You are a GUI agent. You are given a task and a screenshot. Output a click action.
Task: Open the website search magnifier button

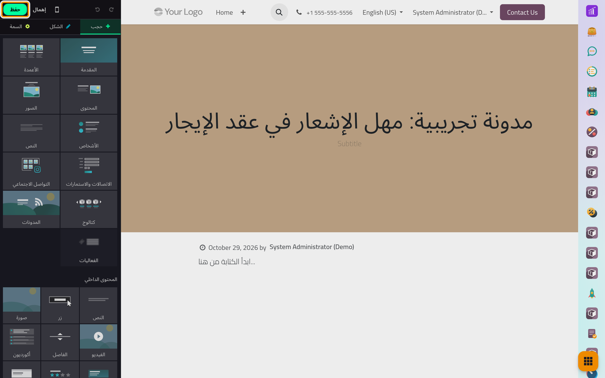pos(279,12)
